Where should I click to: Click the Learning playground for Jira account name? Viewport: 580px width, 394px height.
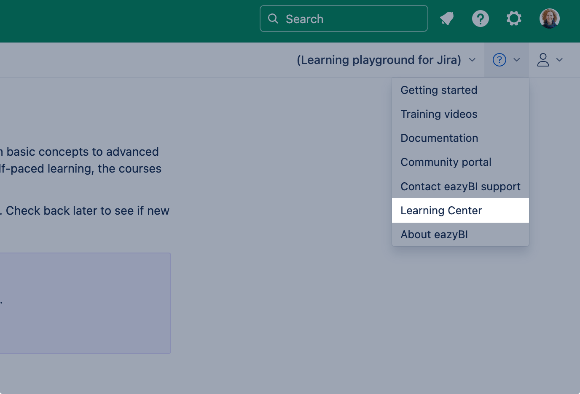379,60
